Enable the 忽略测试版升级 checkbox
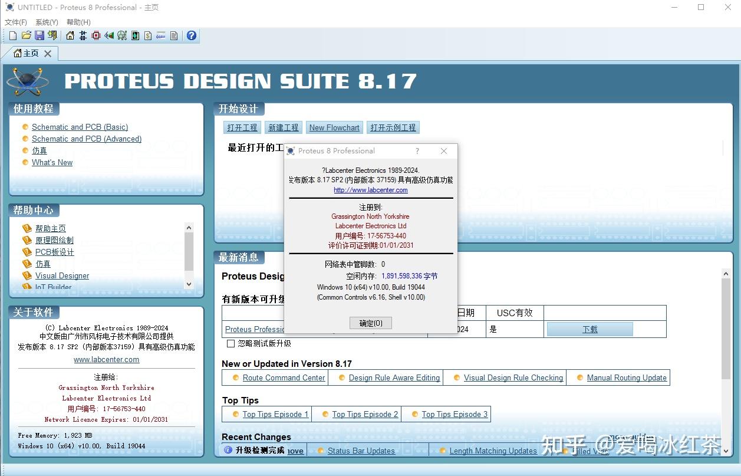 [230, 343]
